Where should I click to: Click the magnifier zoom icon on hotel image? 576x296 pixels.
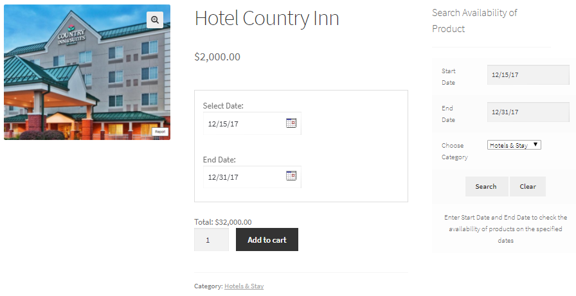(x=155, y=20)
